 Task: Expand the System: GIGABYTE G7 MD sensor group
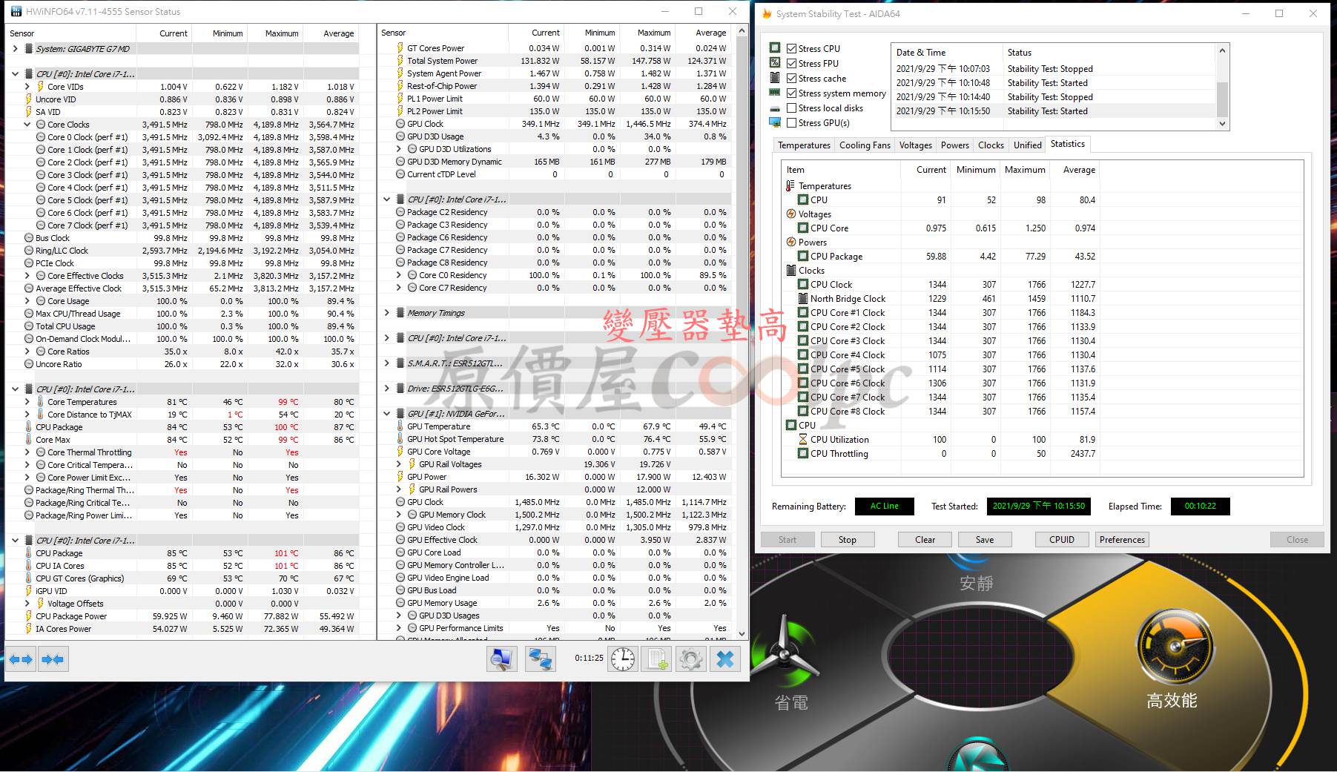pos(16,48)
